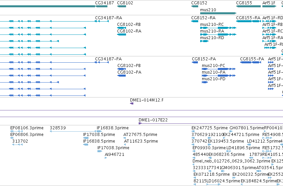
Task: Select the AI946721 EST label
Action: (114, 155)
